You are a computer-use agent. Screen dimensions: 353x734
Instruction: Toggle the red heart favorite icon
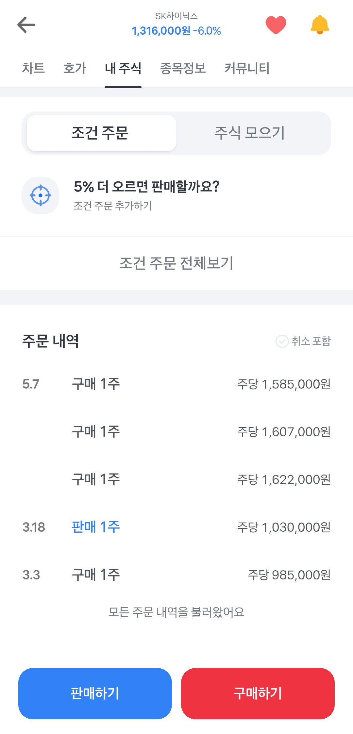[276, 25]
